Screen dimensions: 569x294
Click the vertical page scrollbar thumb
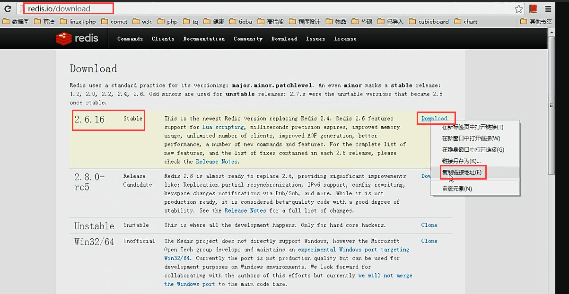[551, 106]
